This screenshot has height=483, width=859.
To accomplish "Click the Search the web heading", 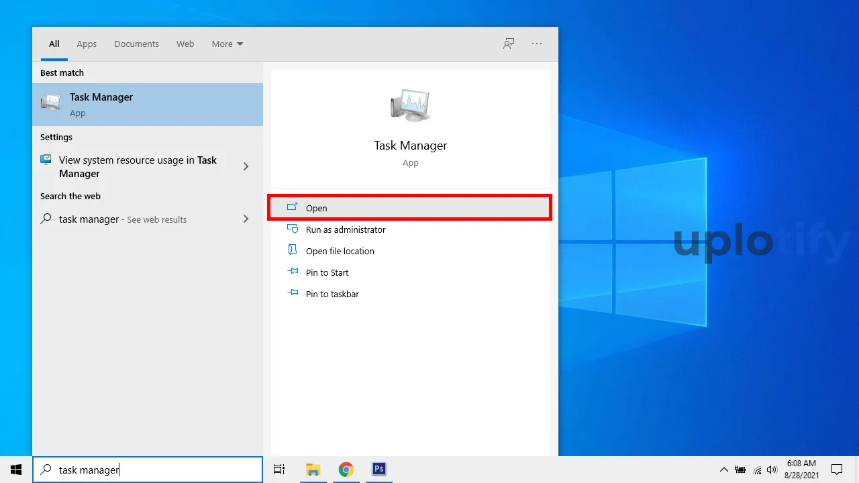I will (x=70, y=196).
